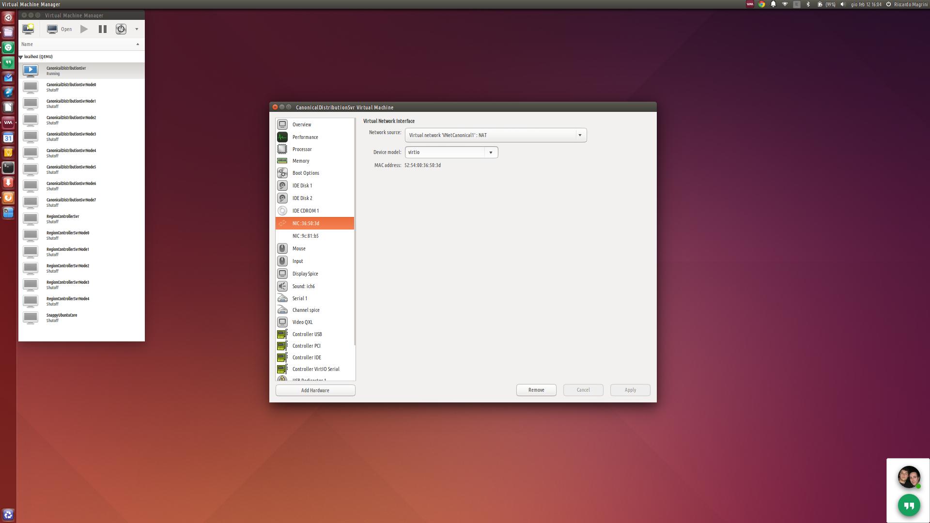
Task: Open the Performance hardware page
Action: (315, 137)
